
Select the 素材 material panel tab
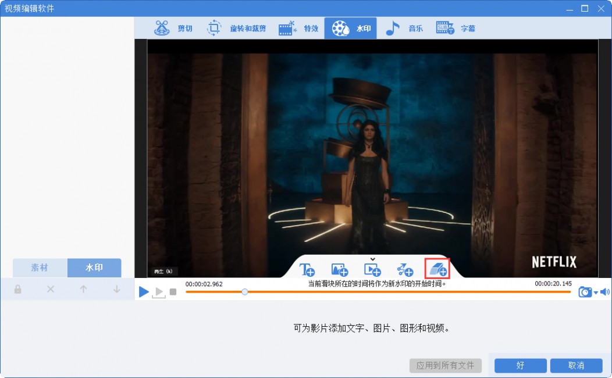[x=40, y=268]
